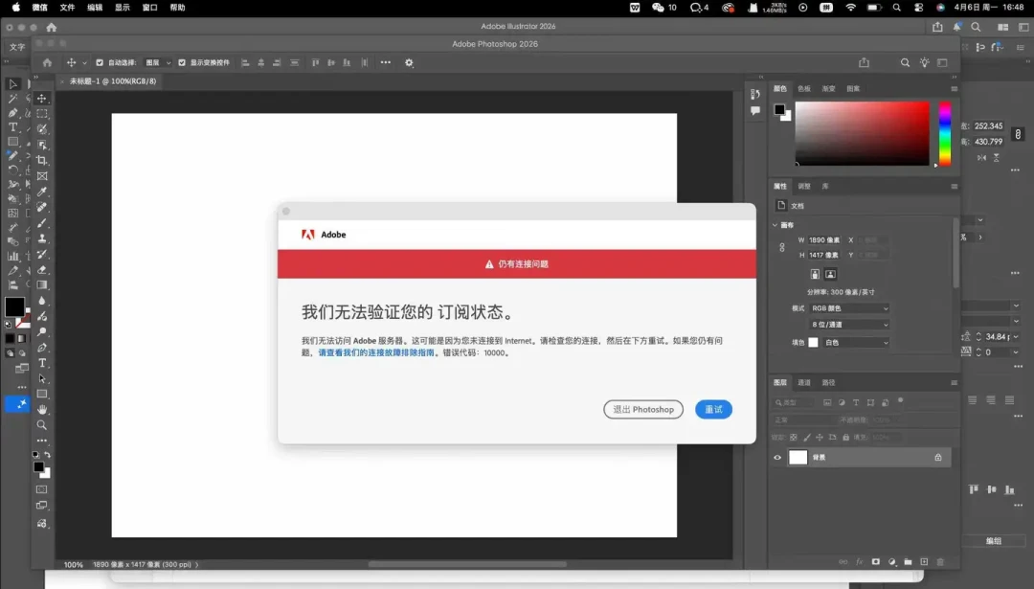The image size is (1034, 589).
Task: Click the 退出 Photoshop button
Action: click(643, 410)
